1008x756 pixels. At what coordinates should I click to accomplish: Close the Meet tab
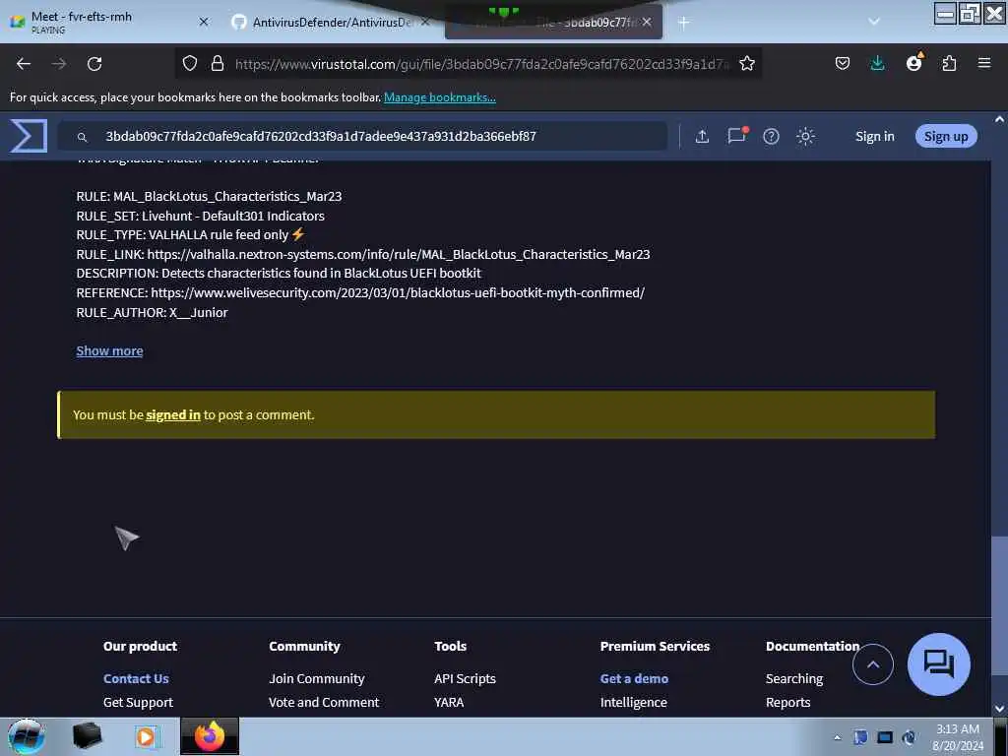(204, 22)
